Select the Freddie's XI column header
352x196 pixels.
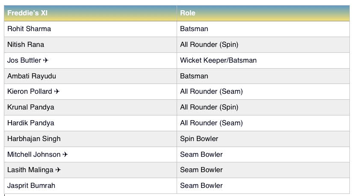point(91,13)
